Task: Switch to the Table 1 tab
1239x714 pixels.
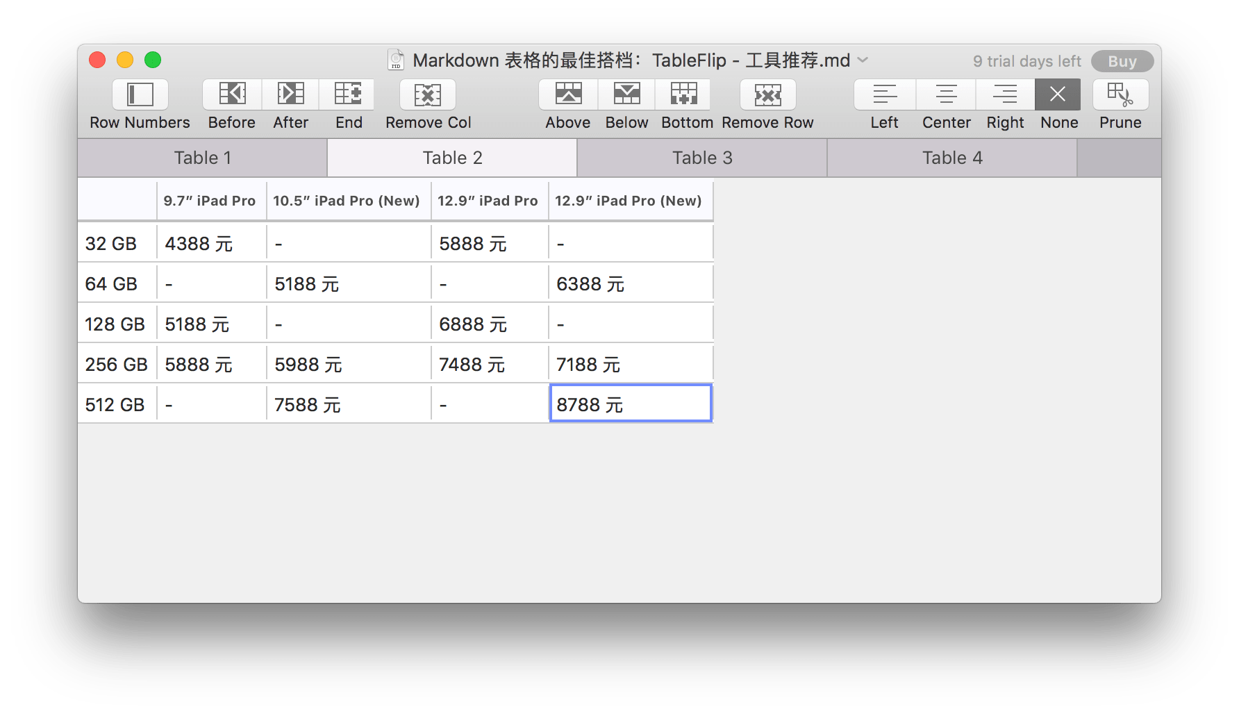Action: point(202,158)
